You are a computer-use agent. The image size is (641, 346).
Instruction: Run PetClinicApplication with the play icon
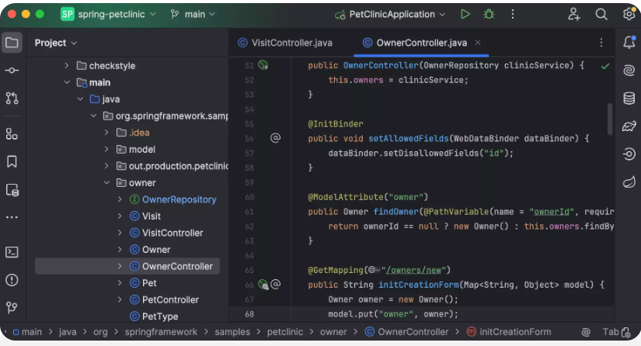click(465, 14)
